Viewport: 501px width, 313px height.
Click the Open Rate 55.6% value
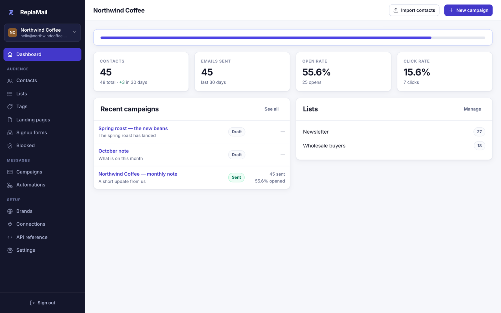coord(316,72)
